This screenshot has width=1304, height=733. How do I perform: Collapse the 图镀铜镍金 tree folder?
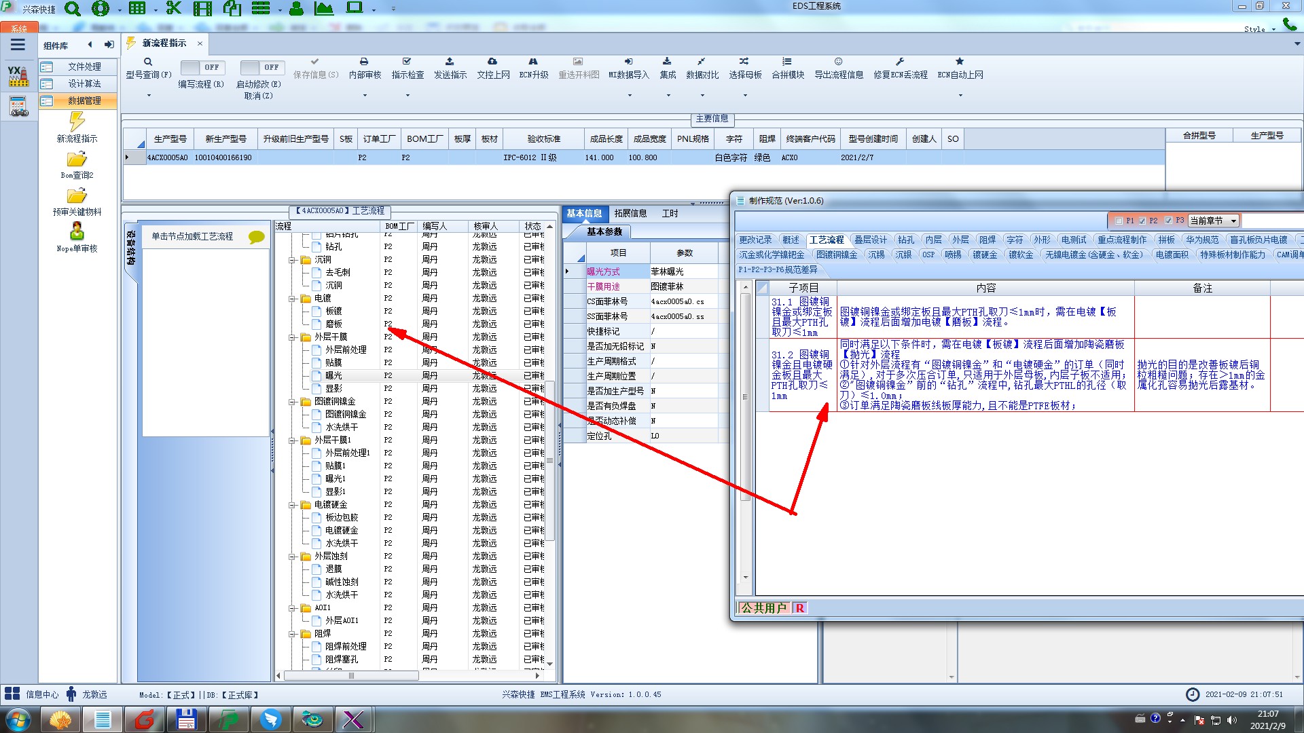292,402
